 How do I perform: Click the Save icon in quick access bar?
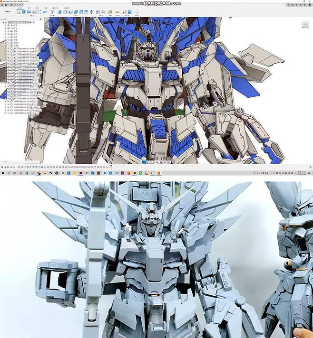(11, 5)
